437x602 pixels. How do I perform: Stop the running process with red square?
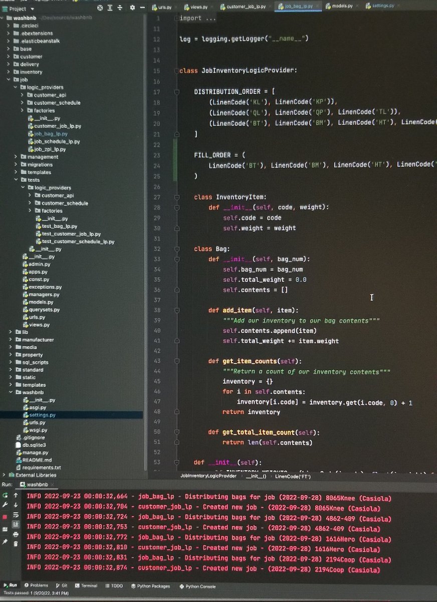pyautogui.click(x=5, y=517)
